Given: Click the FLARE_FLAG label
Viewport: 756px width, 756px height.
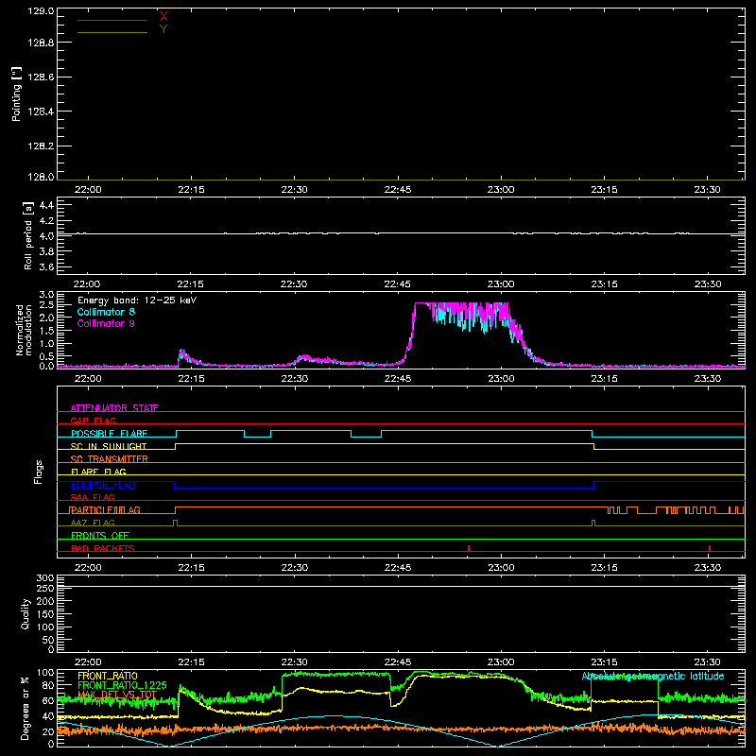Looking at the screenshot, I should click(98, 472).
